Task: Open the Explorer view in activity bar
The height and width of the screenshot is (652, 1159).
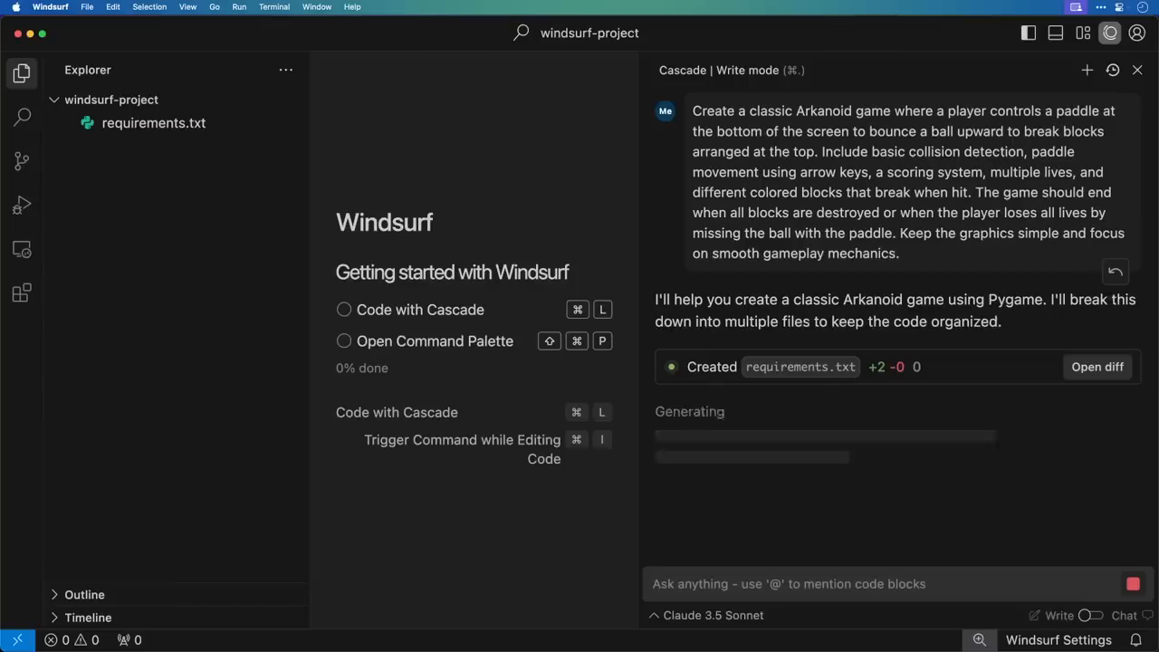Action: coord(22,73)
